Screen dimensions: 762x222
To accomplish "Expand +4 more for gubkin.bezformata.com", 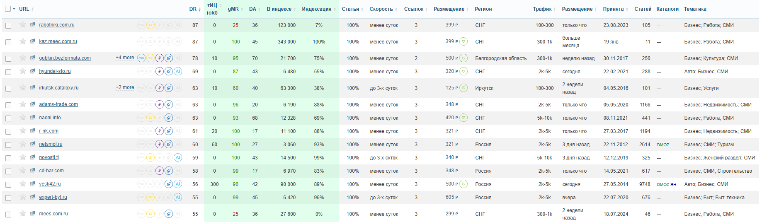I will (125, 58).
